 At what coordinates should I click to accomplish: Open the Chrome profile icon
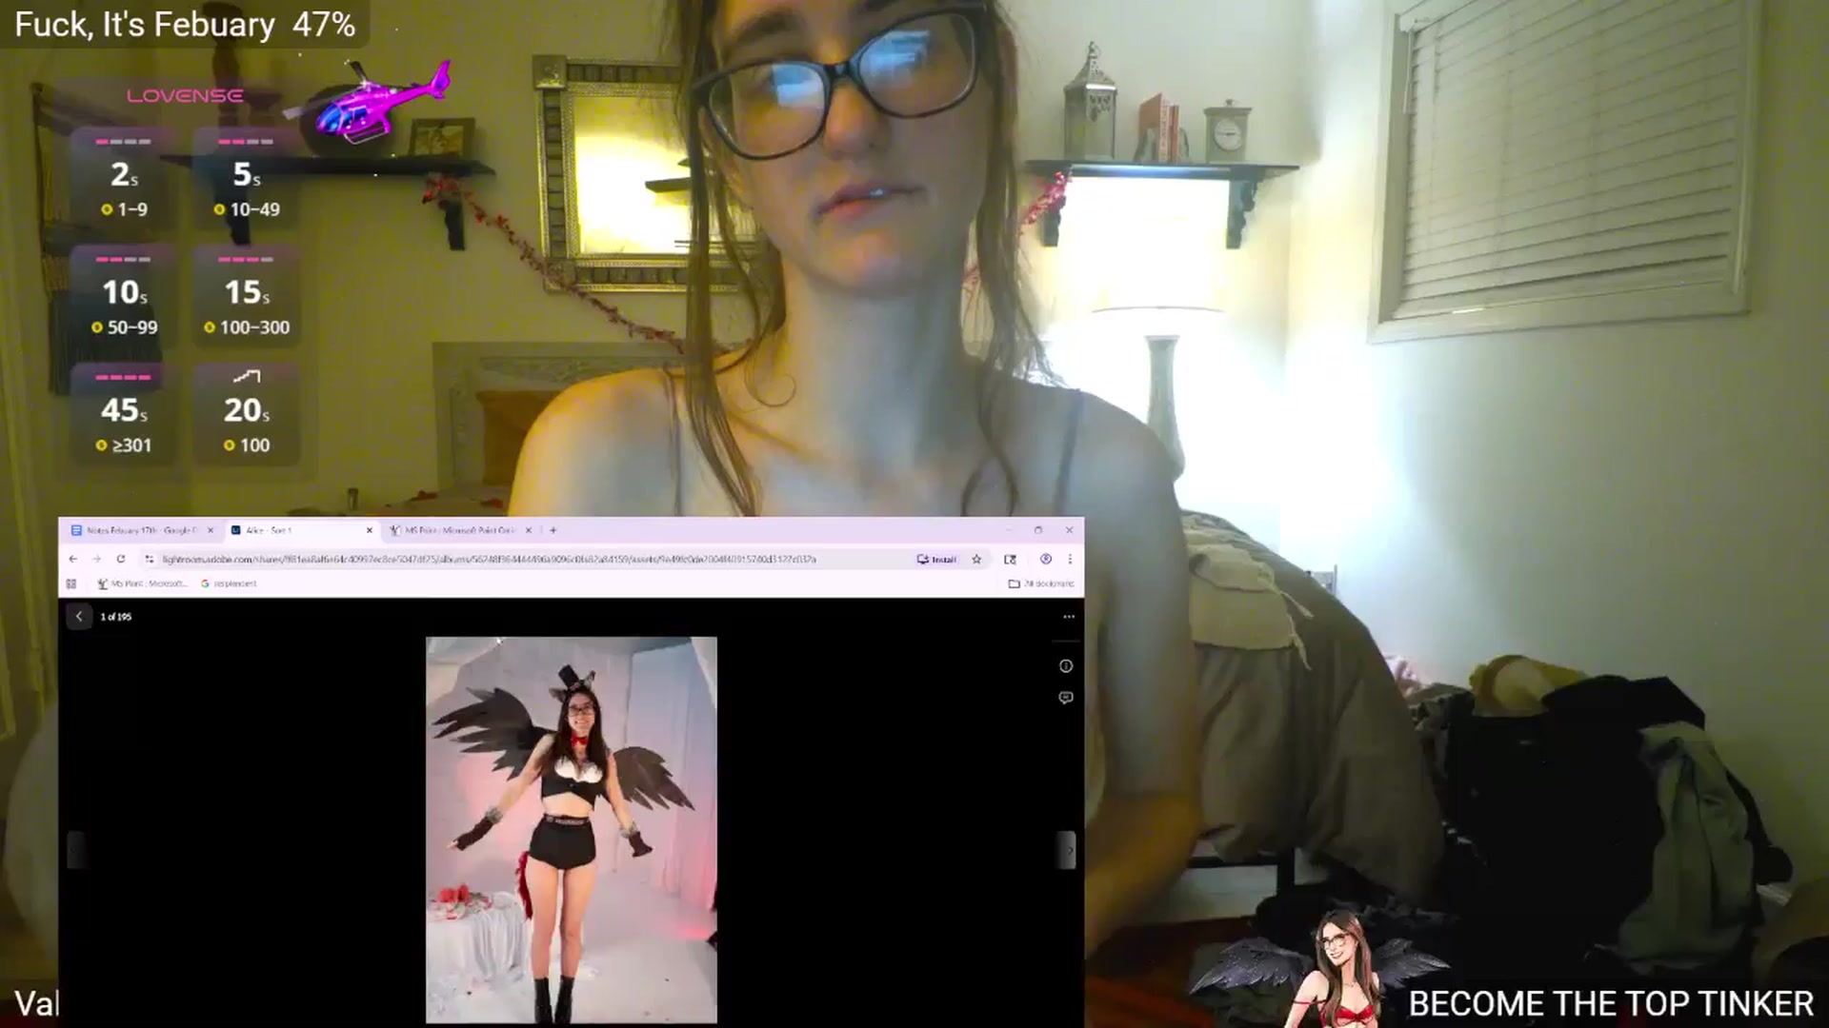(1046, 559)
